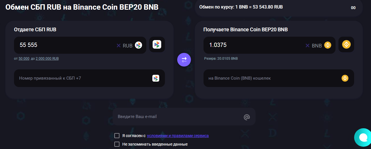This screenshot has height=149, width=371.
Task: Open 'условиями и правилами сервиса' link
Action: click(178, 136)
